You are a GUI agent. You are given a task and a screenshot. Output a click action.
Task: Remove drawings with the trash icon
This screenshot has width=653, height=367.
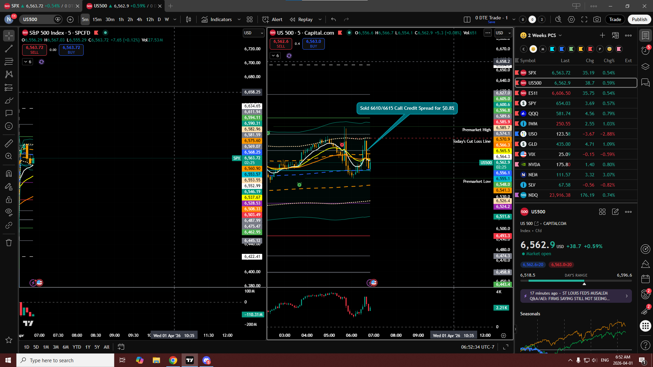[9, 243]
